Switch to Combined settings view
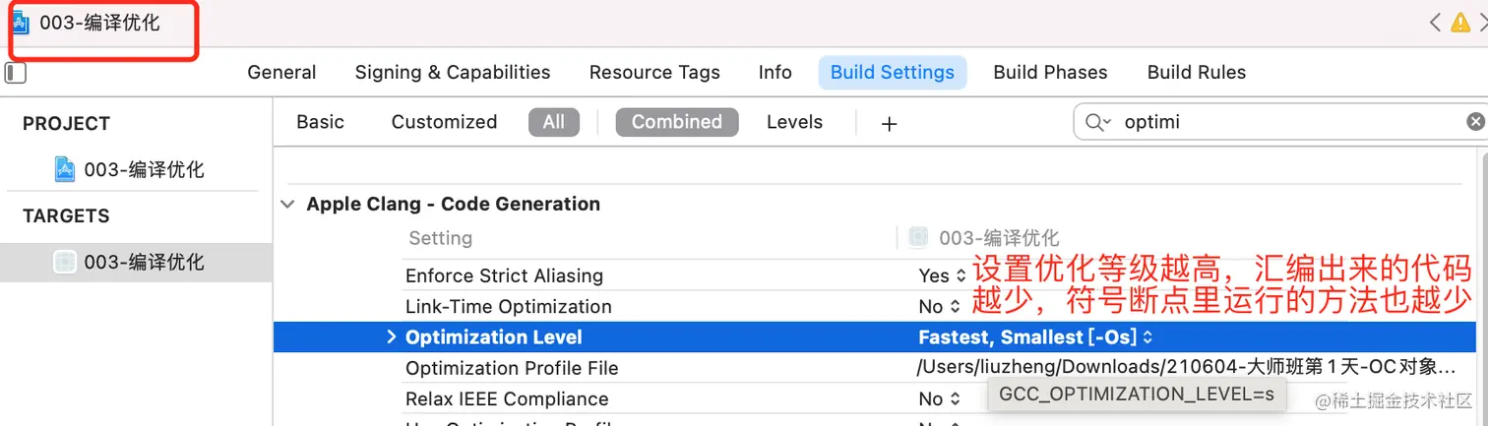This screenshot has height=426, width=1488. [x=676, y=122]
